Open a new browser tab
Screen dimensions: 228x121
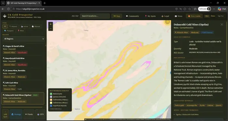tap(45, 3)
